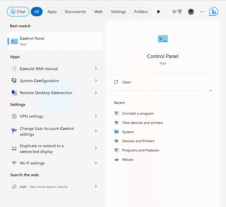Expand System Configuration details chevron

tap(96, 81)
